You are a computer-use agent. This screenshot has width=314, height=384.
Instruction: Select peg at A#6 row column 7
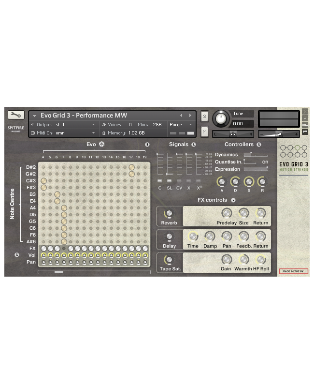click(64, 242)
